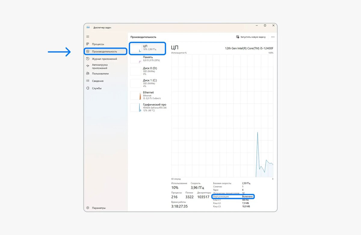Click the Базовая скорость value 2,50 ГГц
This screenshot has width=361, height=235.
tap(246, 183)
